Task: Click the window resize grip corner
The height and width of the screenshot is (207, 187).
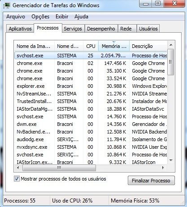Action: [183, 203]
